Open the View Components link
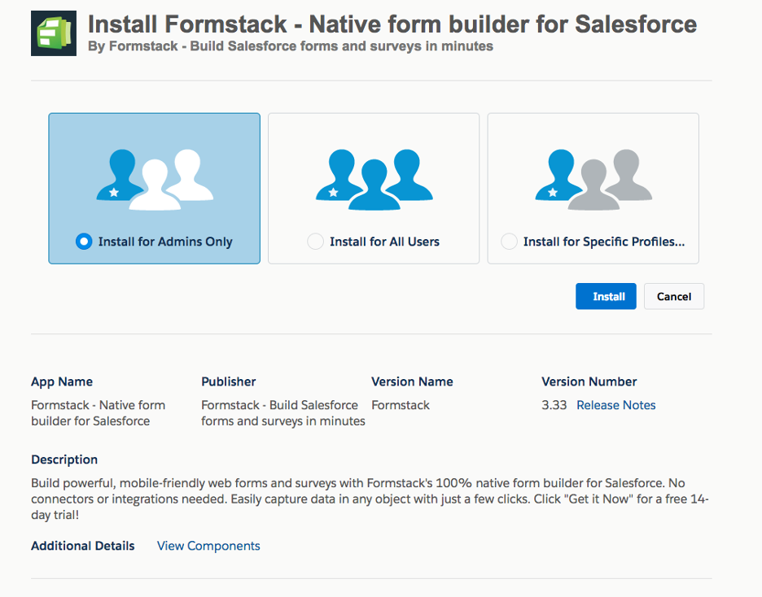The height and width of the screenshot is (597, 762). 208,546
